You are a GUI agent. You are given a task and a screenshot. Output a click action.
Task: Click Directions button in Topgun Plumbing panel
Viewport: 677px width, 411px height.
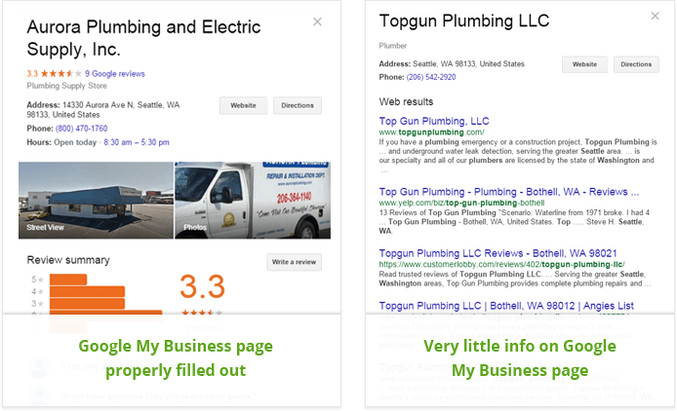(x=636, y=64)
